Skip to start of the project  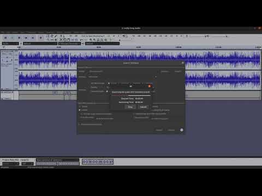point(26,38)
